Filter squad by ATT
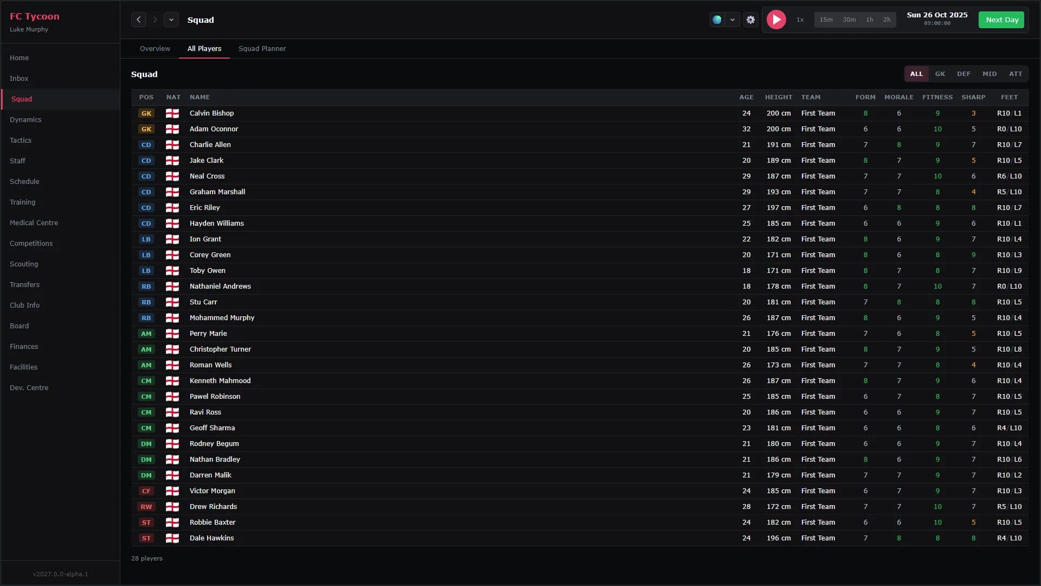Screen dimensions: 1041x586 [x=1016, y=74]
